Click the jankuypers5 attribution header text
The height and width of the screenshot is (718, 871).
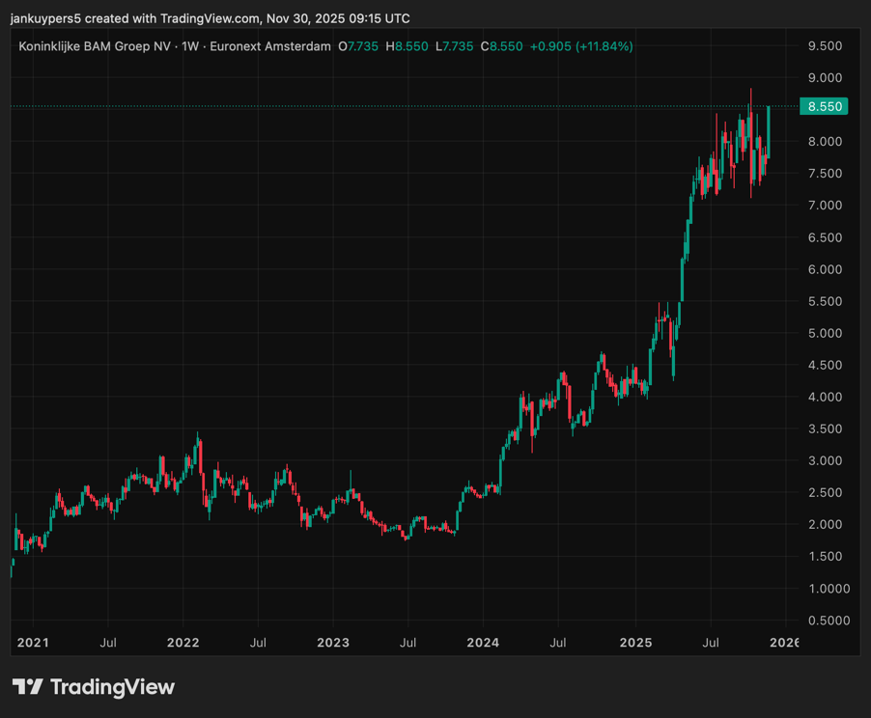(210, 18)
